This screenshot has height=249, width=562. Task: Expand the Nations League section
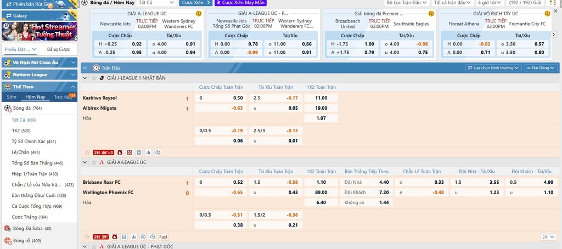point(40,75)
